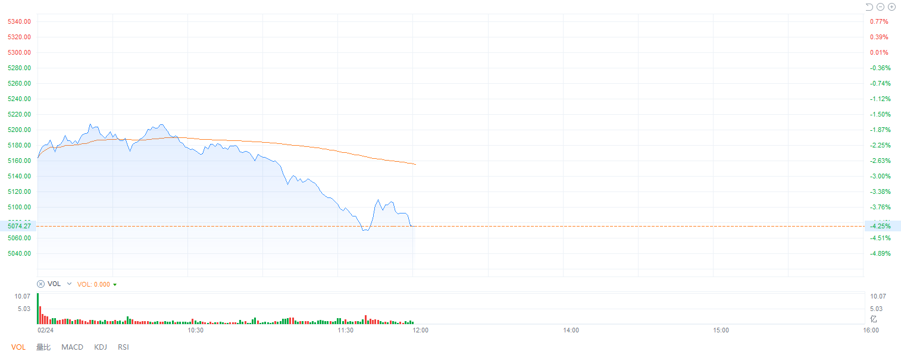Click the highlighted 5074.27 current price label

pos(19,226)
